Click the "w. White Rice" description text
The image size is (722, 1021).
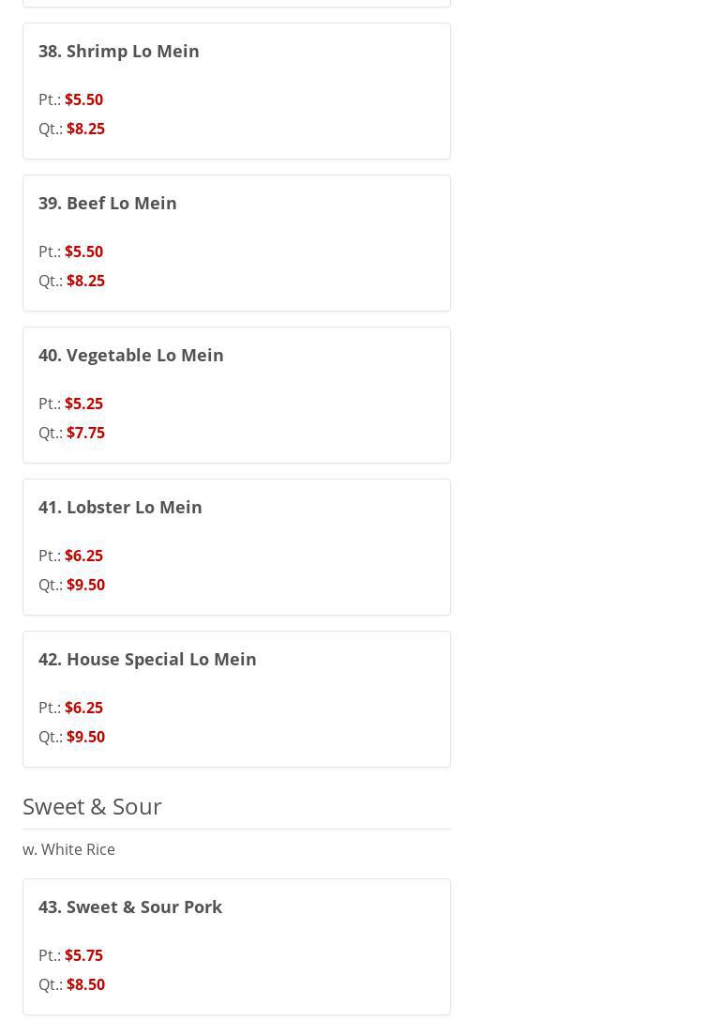68,849
